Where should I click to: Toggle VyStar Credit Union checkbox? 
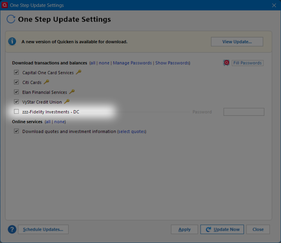(x=16, y=102)
